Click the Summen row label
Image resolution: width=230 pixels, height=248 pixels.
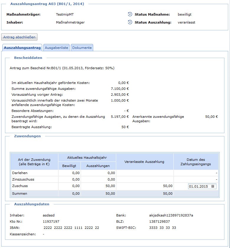pyautogui.click(x=20, y=194)
